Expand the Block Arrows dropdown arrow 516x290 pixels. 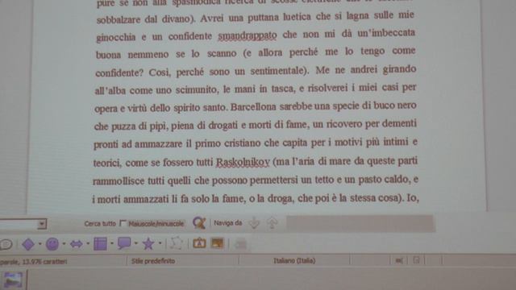pyautogui.click(x=88, y=244)
